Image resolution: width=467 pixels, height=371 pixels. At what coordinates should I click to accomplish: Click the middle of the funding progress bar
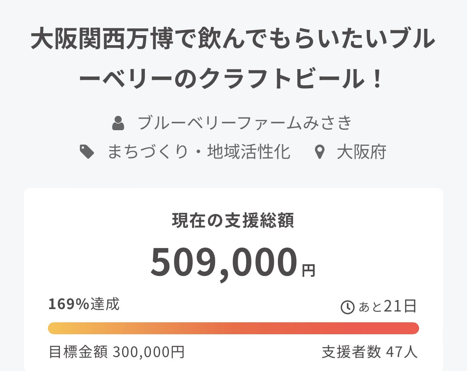tap(233, 328)
